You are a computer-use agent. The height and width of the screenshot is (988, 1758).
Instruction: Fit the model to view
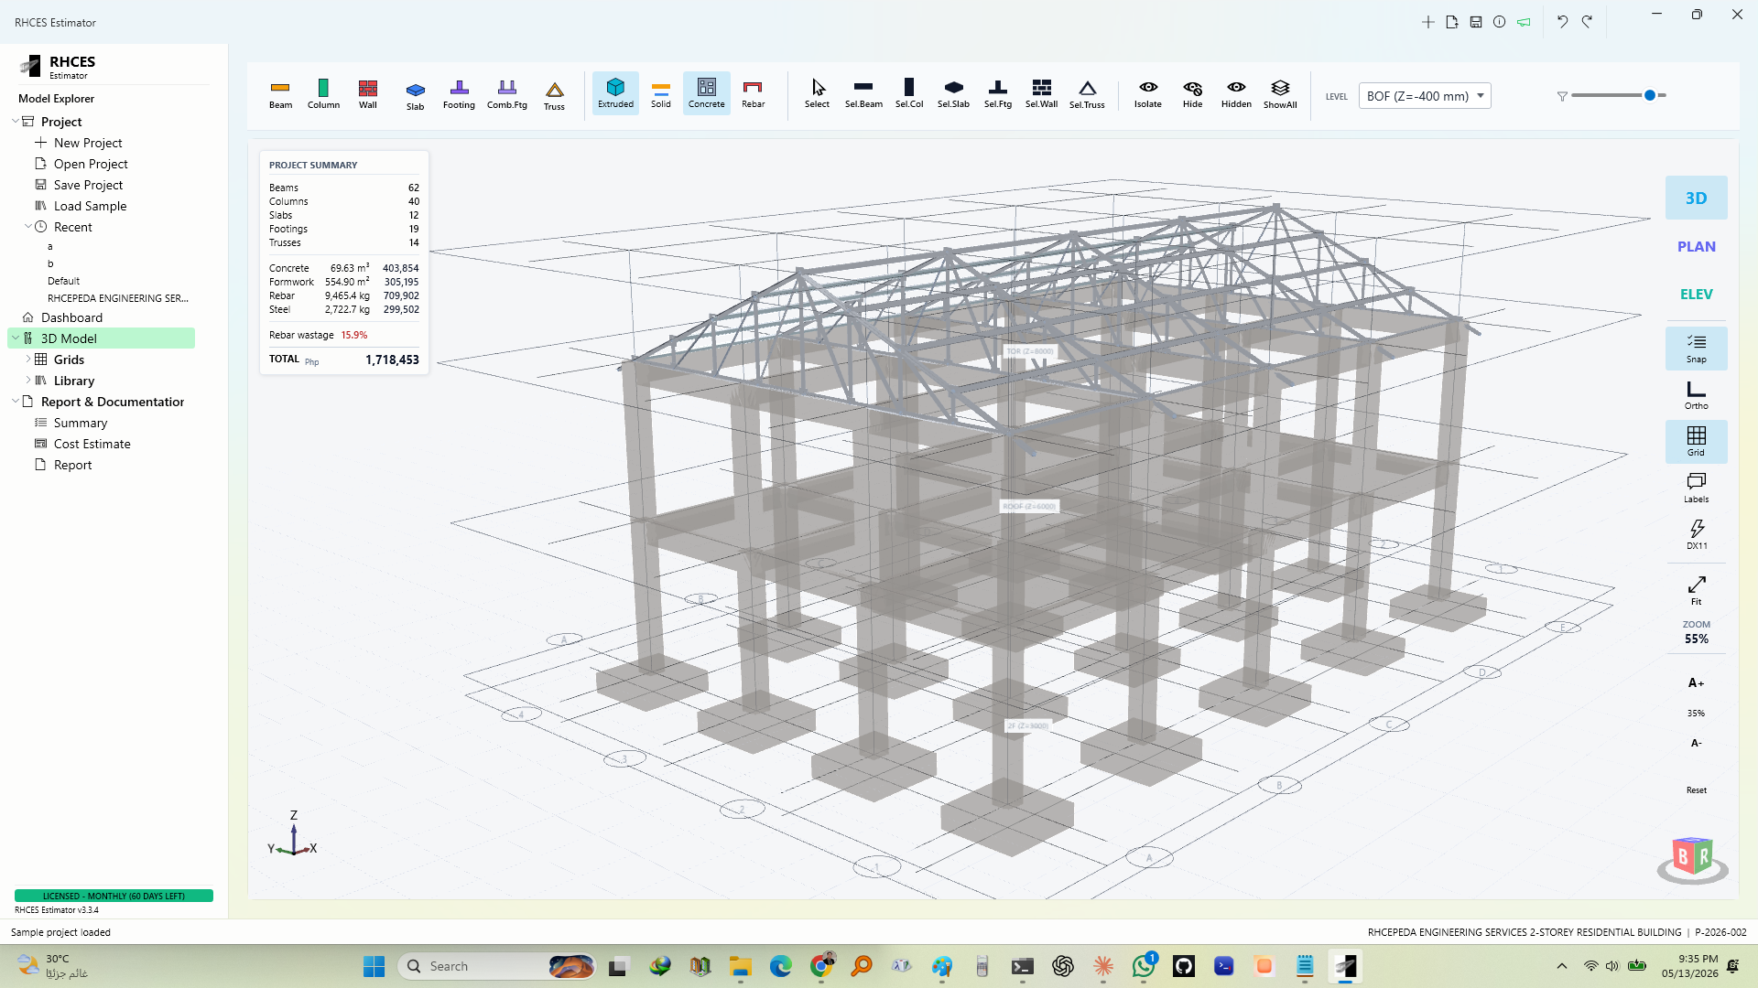pyautogui.click(x=1696, y=589)
